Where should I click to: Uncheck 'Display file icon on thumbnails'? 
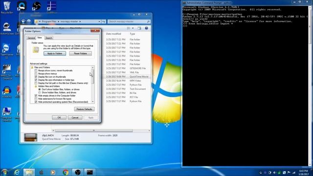(x=36, y=77)
